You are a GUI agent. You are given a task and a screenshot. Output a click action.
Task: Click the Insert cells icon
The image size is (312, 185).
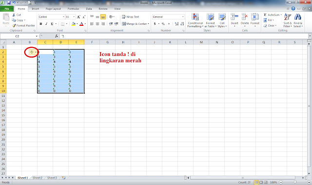234,17
